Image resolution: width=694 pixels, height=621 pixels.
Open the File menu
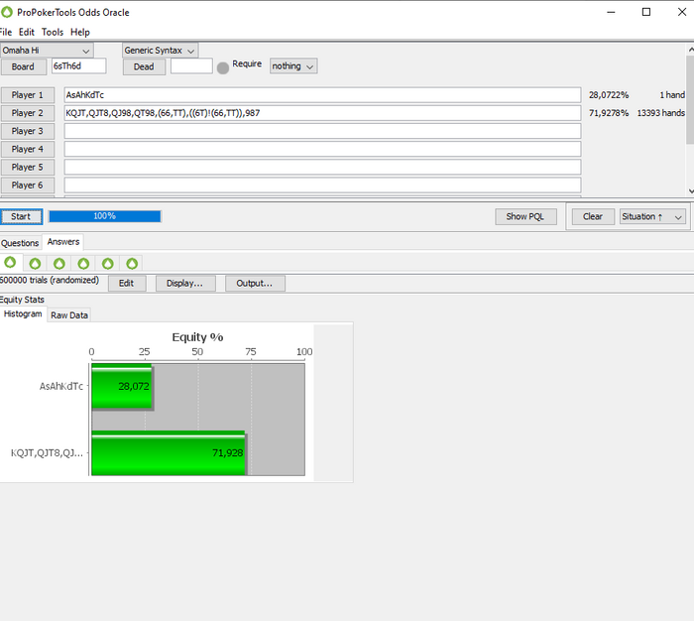(6, 32)
